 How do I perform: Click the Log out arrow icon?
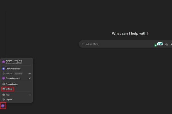click(x=3, y=99)
